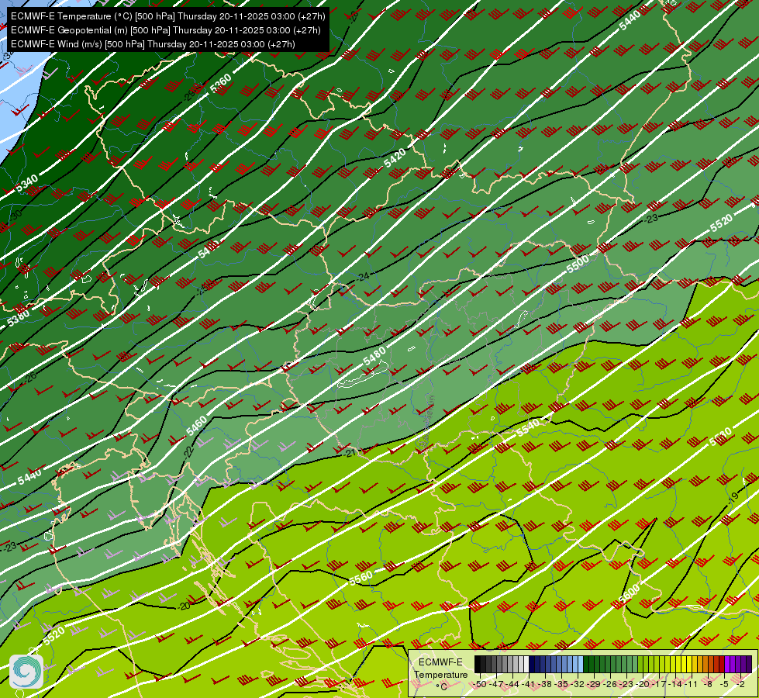
Task: Click the -22 isotherm label on the map
Action: 189,452
